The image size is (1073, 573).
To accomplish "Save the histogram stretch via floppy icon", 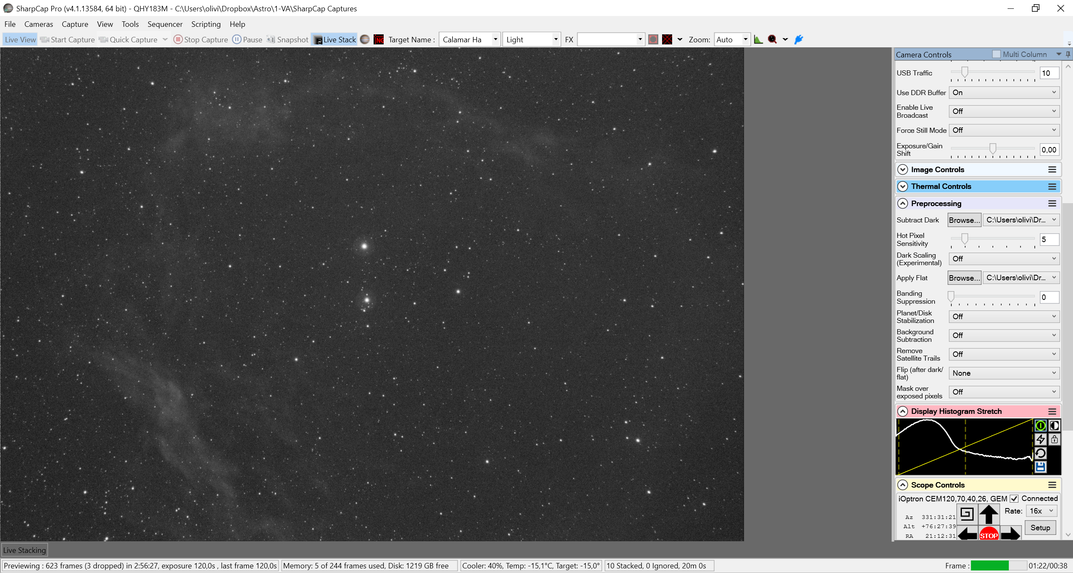I will [x=1040, y=467].
